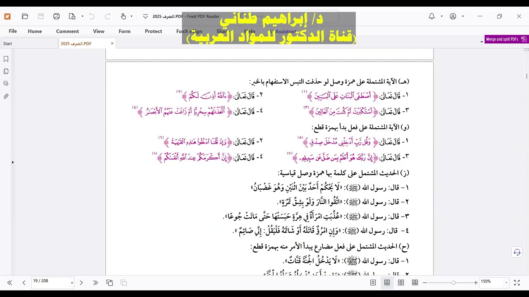Open the View ribbon tab
The width and height of the screenshot is (529, 297).
point(99,31)
